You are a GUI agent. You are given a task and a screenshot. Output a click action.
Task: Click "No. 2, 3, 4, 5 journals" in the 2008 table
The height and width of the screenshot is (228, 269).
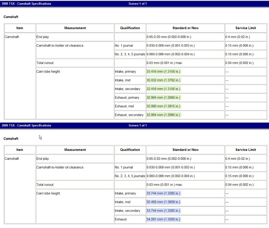130,54
